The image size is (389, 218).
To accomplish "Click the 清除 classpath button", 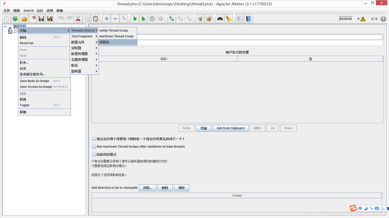I will [x=182, y=188].
